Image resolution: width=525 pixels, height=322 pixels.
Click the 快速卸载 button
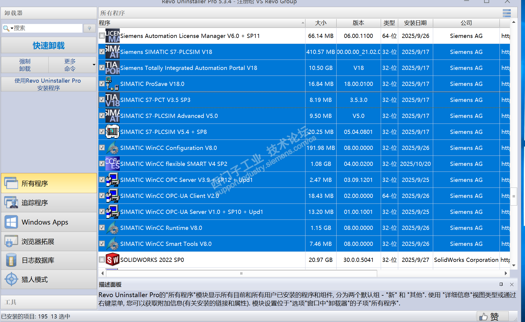pos(49,45)
